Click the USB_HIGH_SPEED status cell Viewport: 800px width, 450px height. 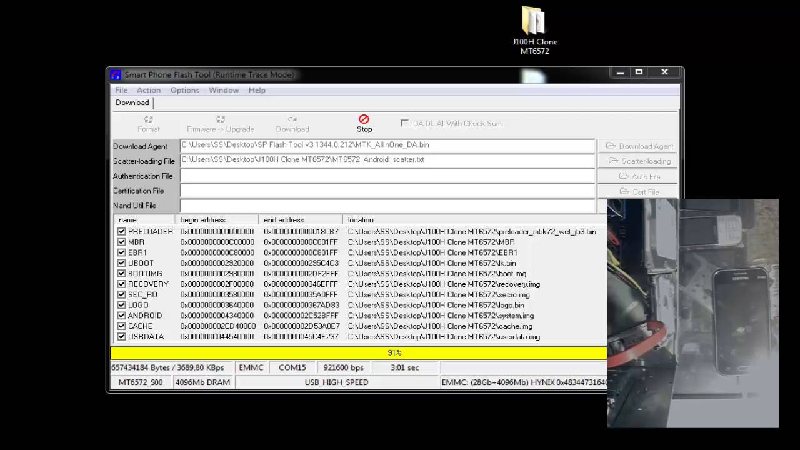click(336, 382)
